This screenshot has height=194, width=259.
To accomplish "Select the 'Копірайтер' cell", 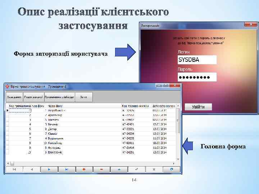I will tap(55, 143).
